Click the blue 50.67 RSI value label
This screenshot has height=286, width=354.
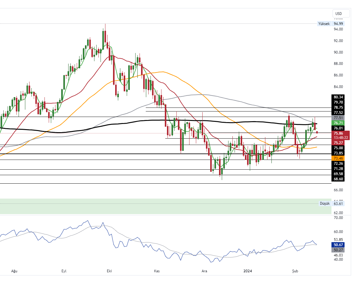(338, 245)
